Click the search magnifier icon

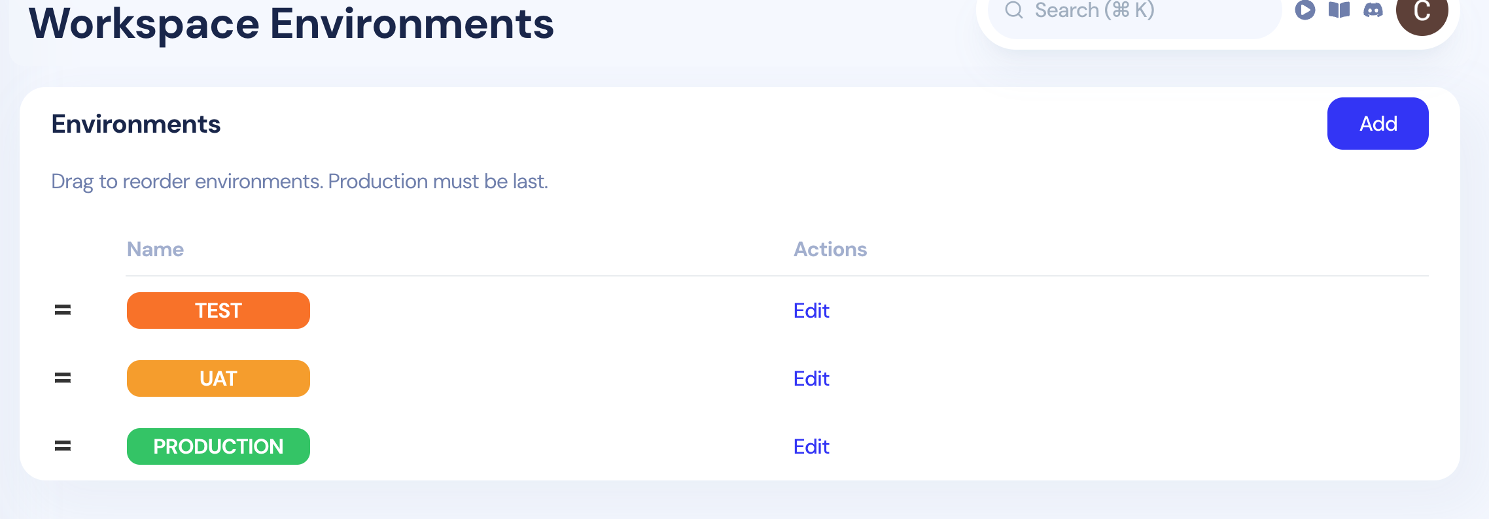1014,10
